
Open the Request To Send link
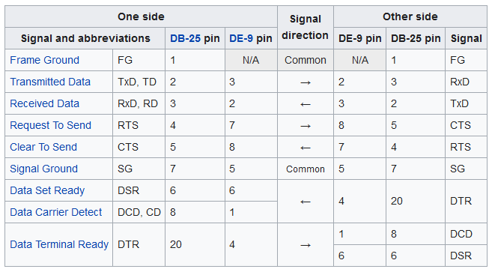click(50, 125)
